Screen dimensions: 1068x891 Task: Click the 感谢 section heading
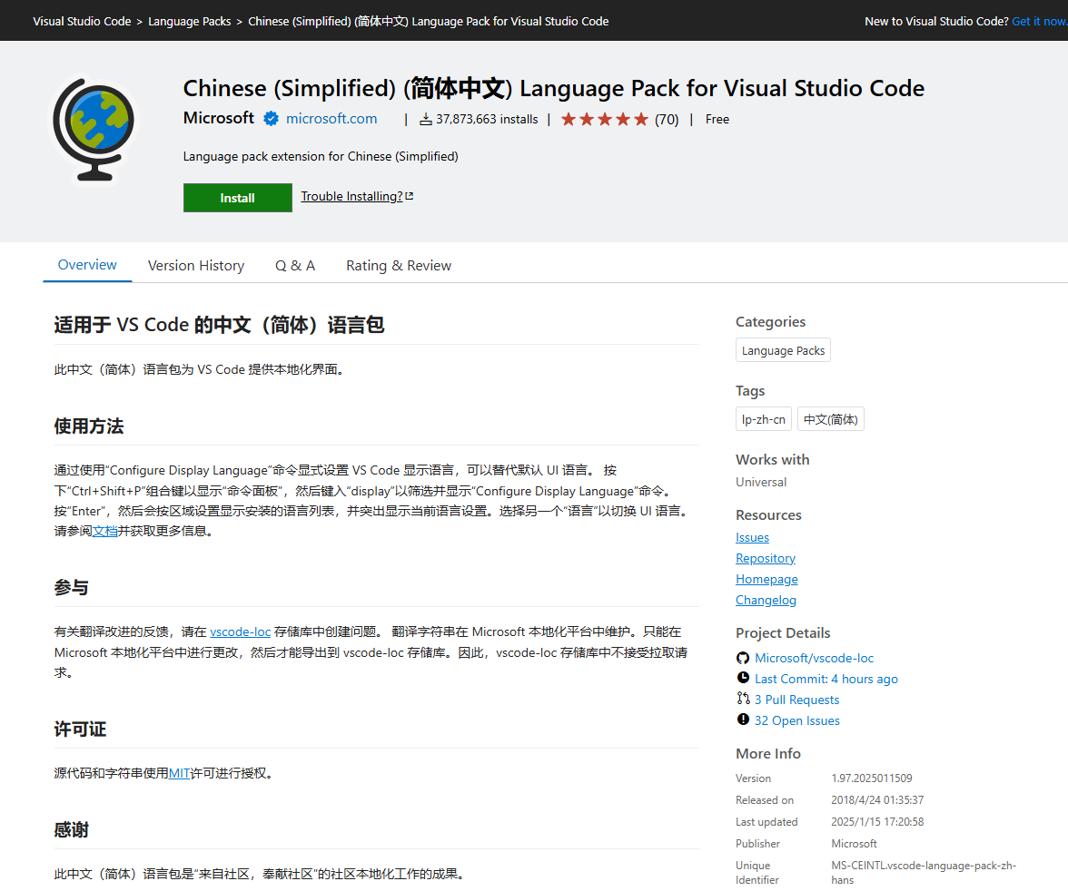click(x=72, y=829)
